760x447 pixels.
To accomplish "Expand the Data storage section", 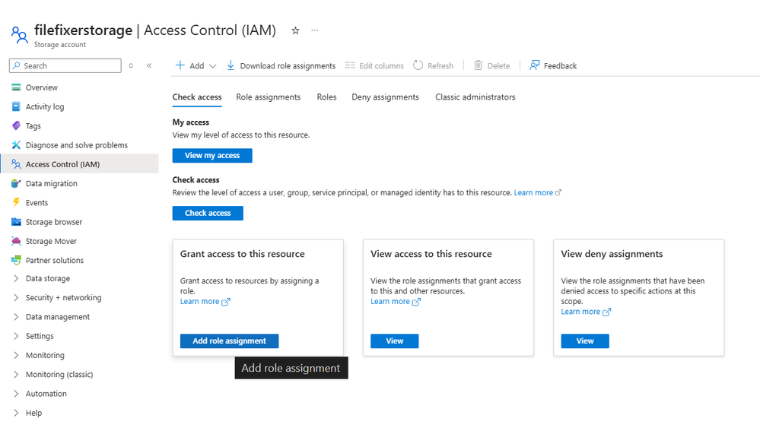I will pos(16,278).
